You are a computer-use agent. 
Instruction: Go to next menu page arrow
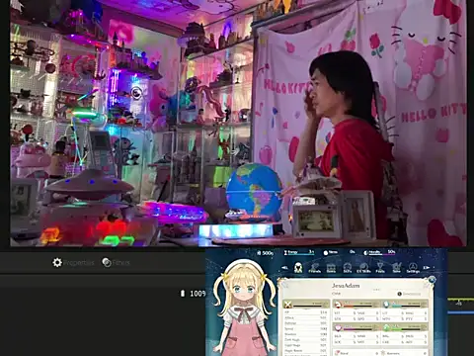[x=427, y=268]
